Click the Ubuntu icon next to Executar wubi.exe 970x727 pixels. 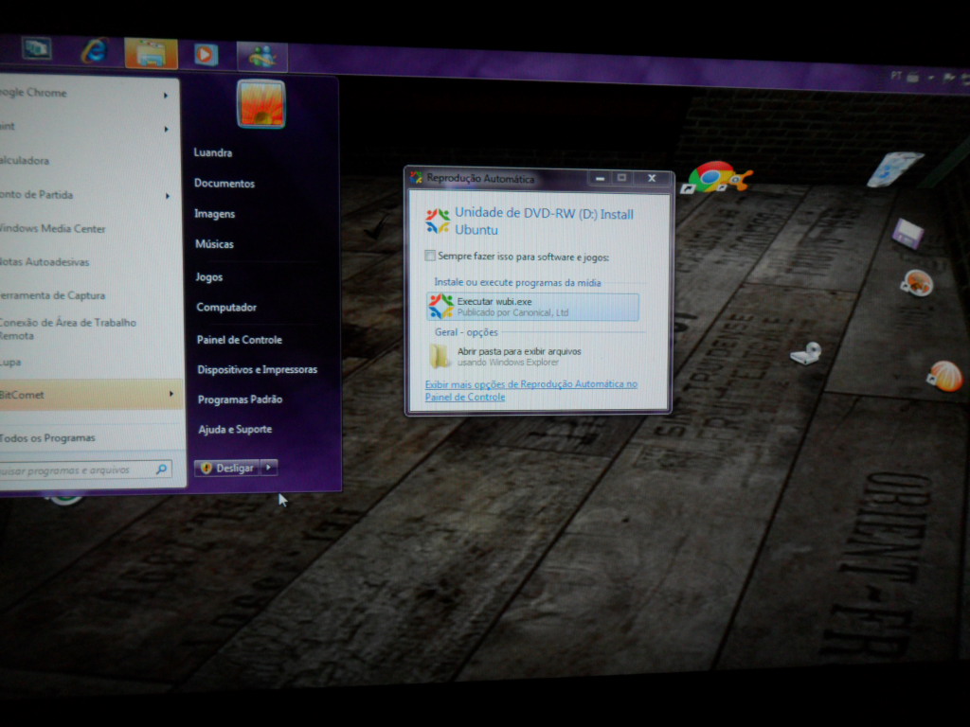point(440,306)
